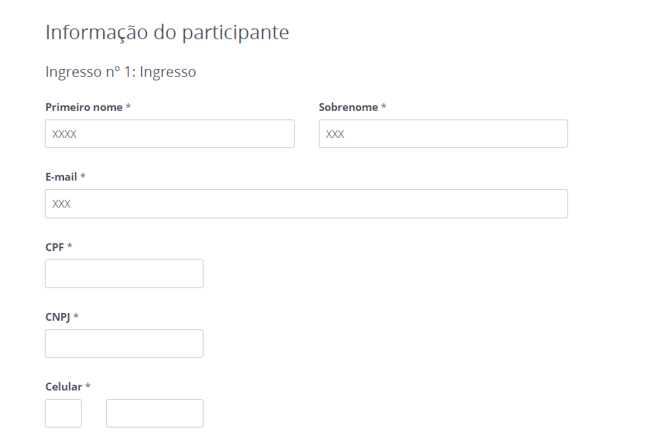The width and height of the screenshot is (662, 436).
Task: Focus the Sobrenome input box
Action: [443, 134]
